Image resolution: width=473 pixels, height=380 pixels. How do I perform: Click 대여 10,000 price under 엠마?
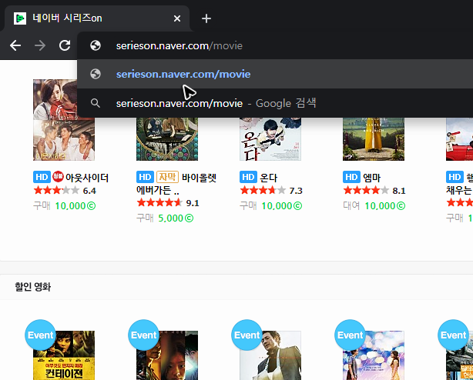374,206
